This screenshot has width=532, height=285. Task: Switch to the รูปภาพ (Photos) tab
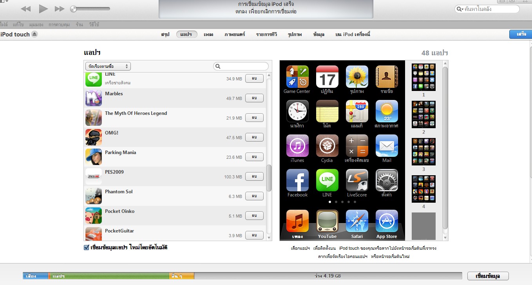click(295, 34)
